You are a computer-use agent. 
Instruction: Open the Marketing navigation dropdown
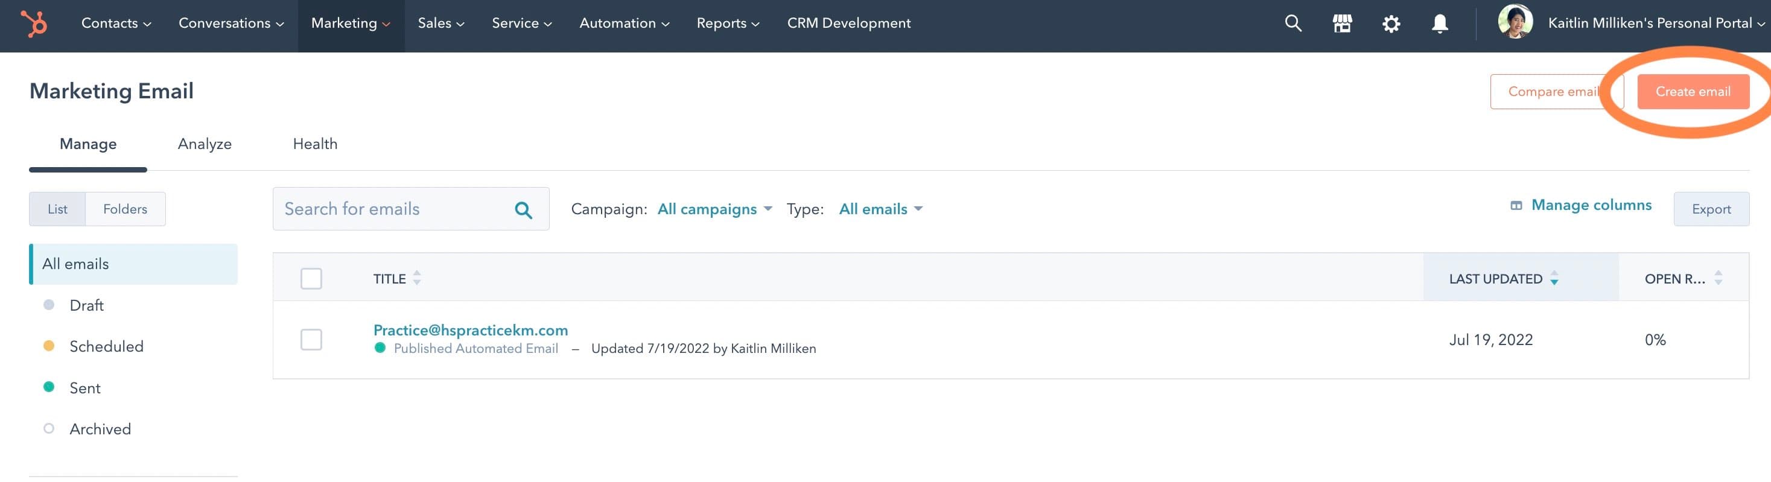(x=351, y=24)
